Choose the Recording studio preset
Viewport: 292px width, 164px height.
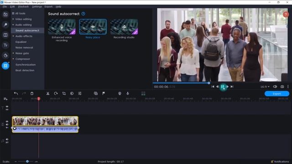[x=124, y=27]
